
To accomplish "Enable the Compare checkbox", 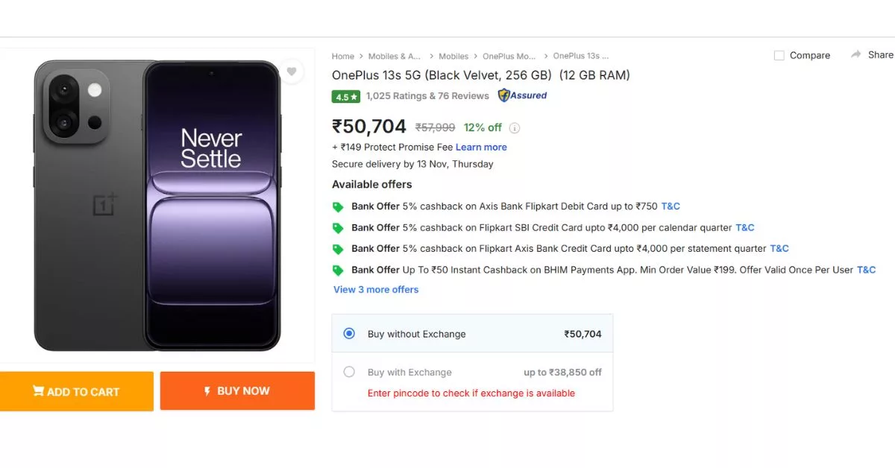I will pyautogui.click(x=778, y=54).
